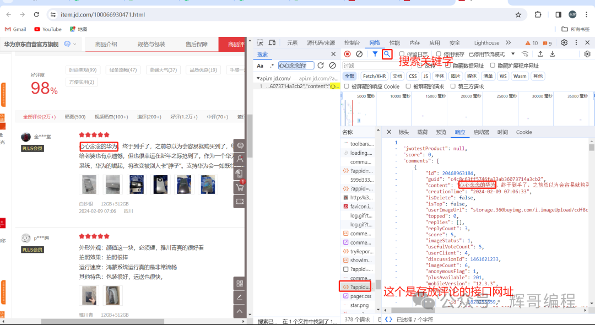Click the back-to-top arrow on the page

coord(240,311)
